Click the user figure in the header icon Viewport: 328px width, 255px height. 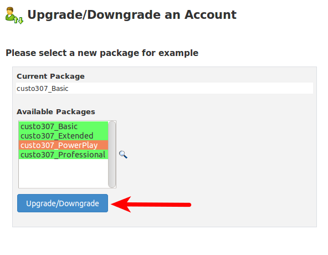coord(10,14)
